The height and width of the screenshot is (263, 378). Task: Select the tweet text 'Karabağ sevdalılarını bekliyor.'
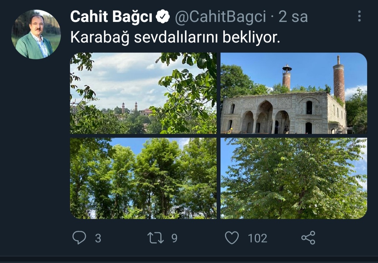tap(175, 37)
